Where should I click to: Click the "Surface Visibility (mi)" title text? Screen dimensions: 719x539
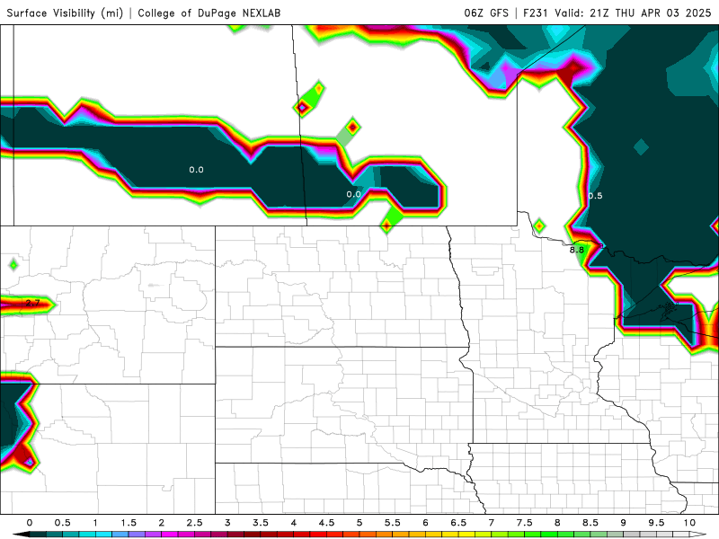click(x=65, y=13)
